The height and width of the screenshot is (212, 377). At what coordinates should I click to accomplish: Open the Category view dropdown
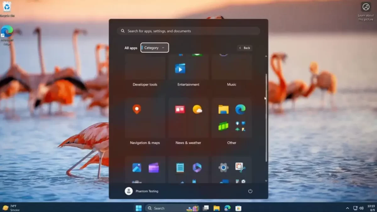(154, 48)
